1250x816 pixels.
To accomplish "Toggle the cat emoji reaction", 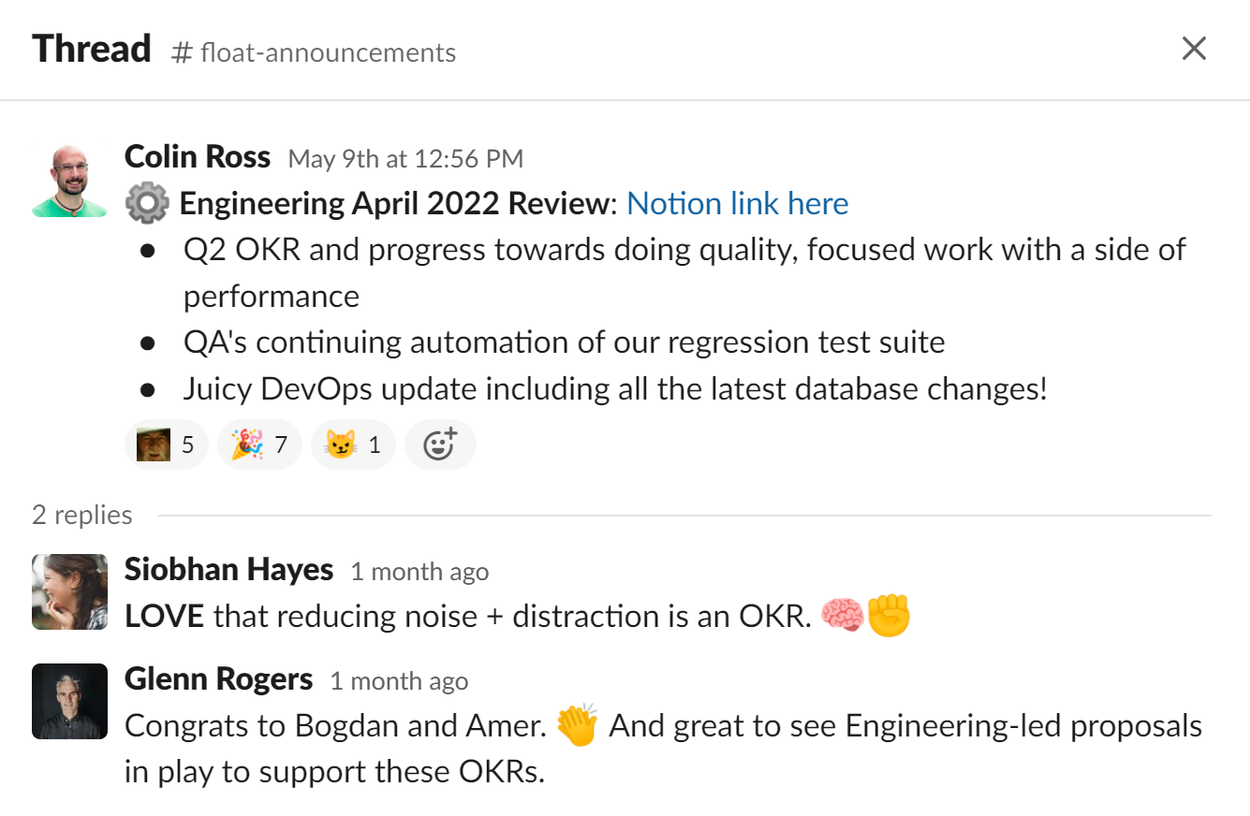I will pyautogui.click(x=353, y=444).
